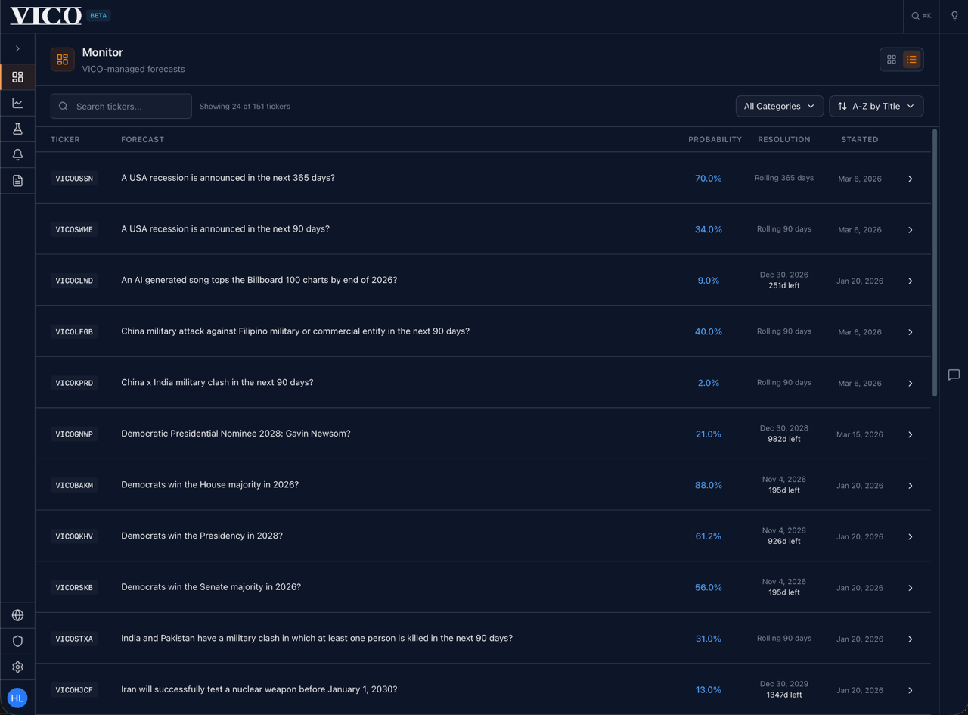Viewport: 968px width, 715px height.
Task: Open the chat bubble on right edge
Action: coord(954,375)
